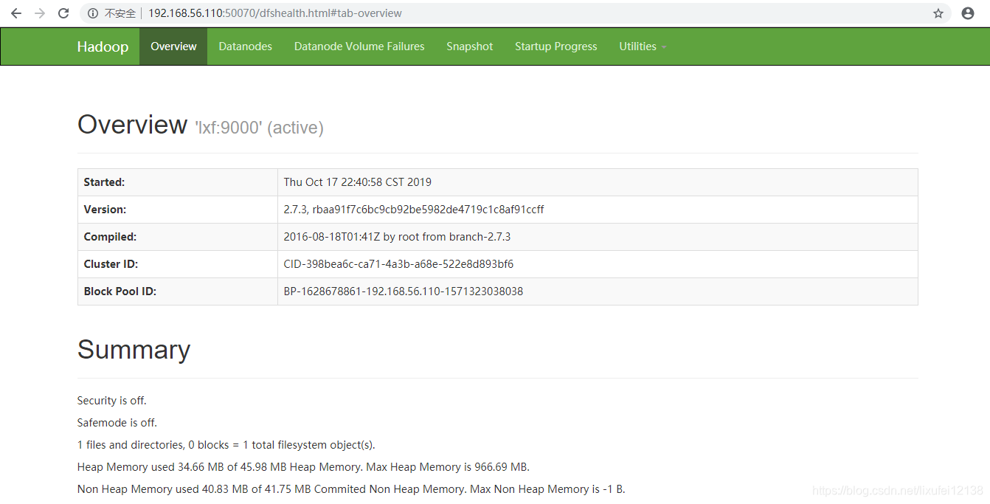The image size is (990, 504).
Task: Click the BP-1628678861 block pool value
Action: click(x=404, y=291)
